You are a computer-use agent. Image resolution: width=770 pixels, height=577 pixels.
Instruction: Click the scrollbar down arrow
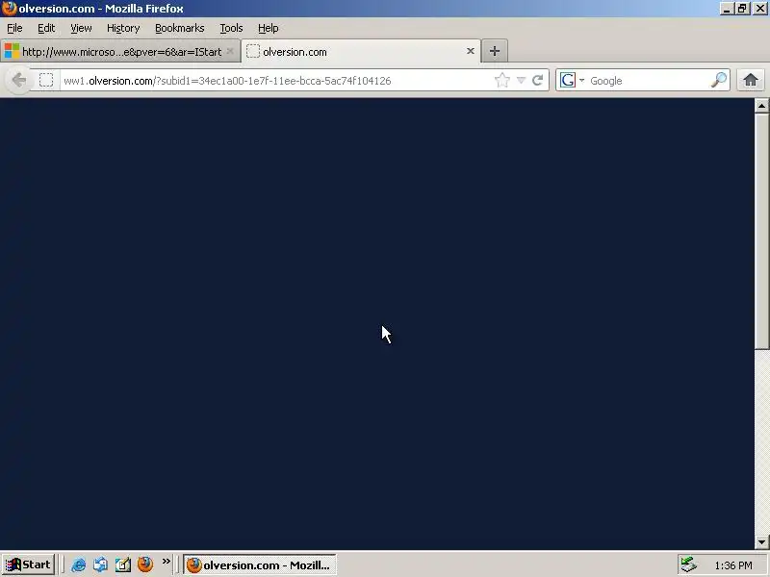(761, 542)
